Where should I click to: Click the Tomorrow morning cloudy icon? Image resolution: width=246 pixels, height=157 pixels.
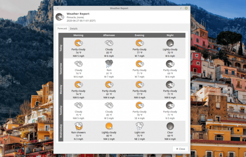pos(78,64)
